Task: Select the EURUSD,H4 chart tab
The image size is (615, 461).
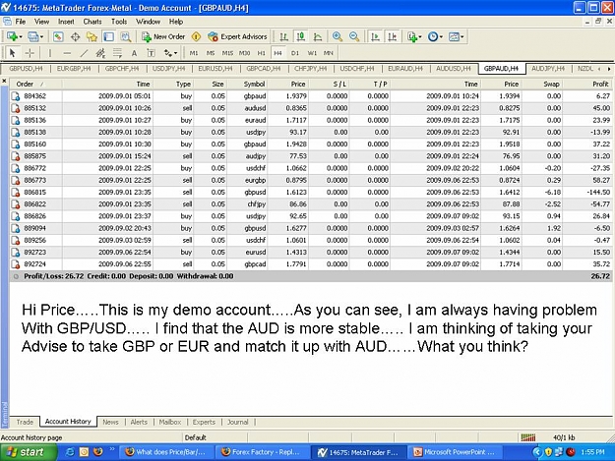Action: click(x=215, y=69)
